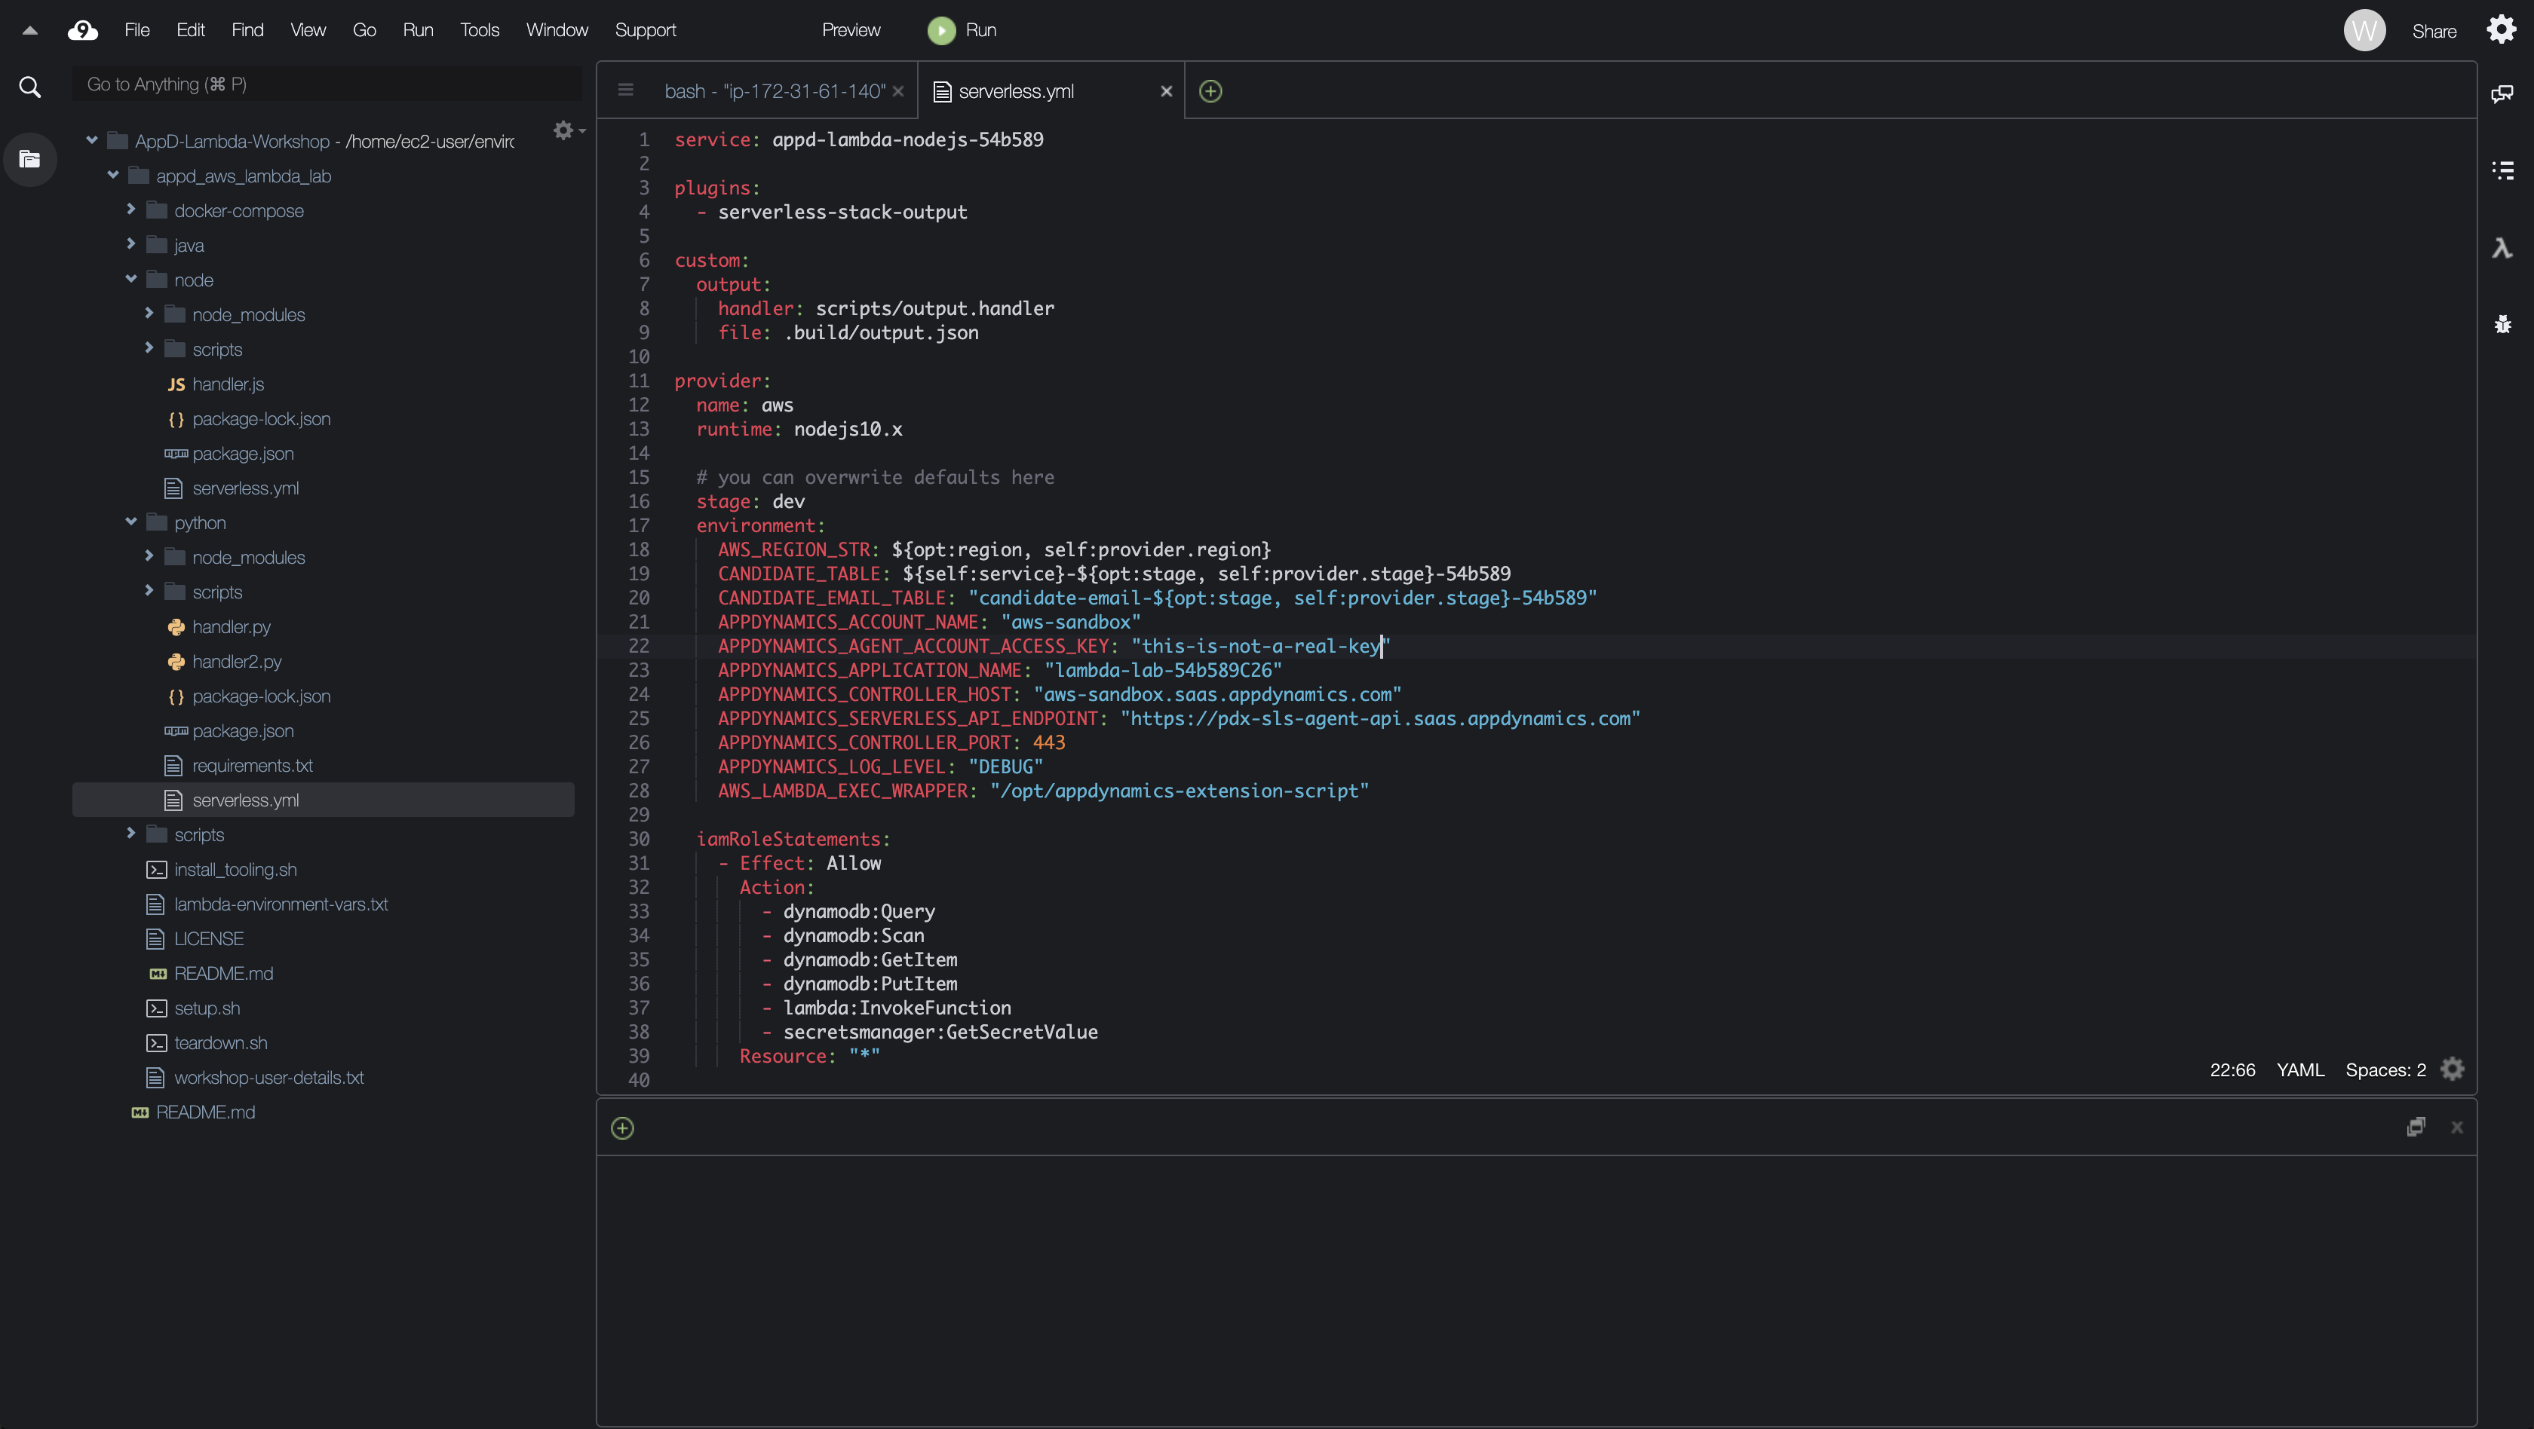Open the search magnifier in left sidebar
Screen dimensions: 2534x1429
click(x=30, y=87)
